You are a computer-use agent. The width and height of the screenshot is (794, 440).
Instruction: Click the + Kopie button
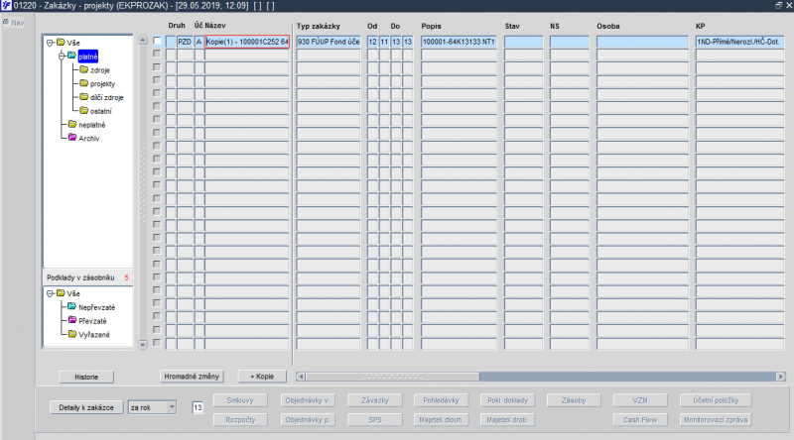click(x=262, y=377)
